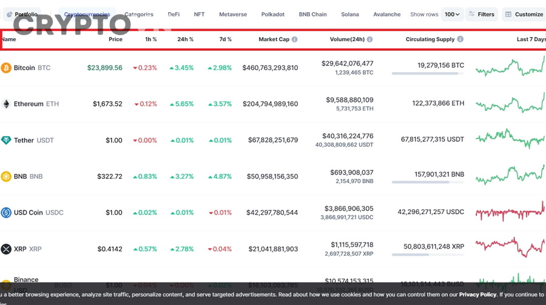Screen dimensions: 546x305
Task: Click USD Coin volume $3,866,906,305
Action: [x=349, y=208]
